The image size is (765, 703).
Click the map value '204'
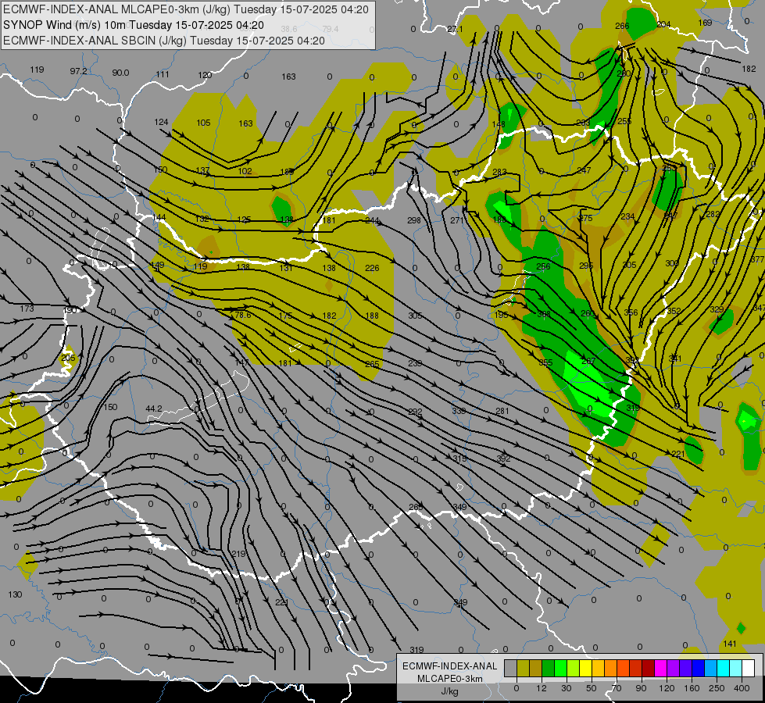pos(664,24)
